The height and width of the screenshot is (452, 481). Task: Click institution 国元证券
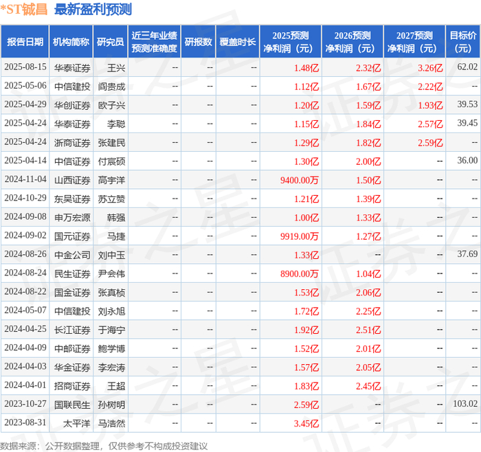pos(72,236)
